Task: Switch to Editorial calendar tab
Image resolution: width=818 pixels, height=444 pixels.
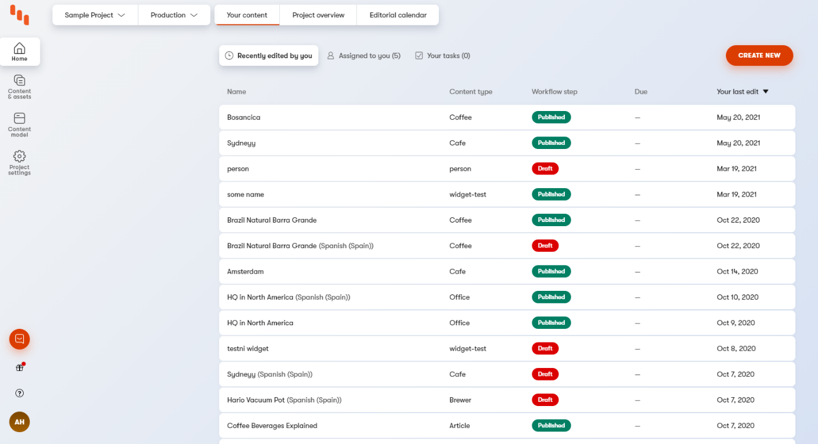Action: point(397,15)
